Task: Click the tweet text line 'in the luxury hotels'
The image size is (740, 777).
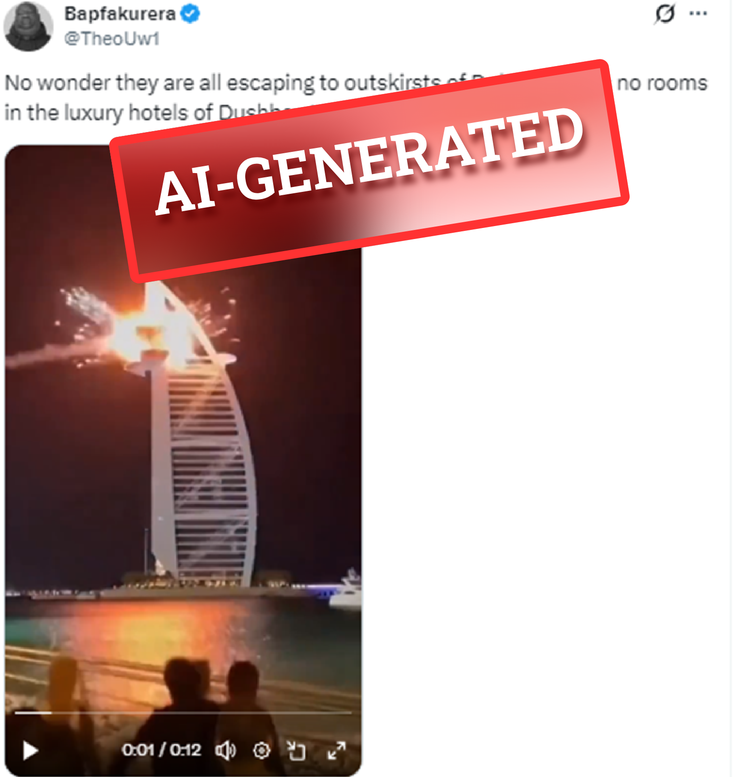Action: coord(159,113)
